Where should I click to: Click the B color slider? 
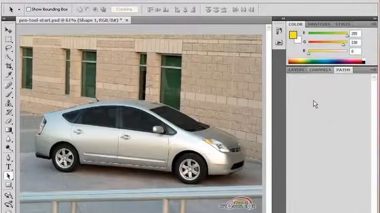pyautogui.click(x=327, y=51)
